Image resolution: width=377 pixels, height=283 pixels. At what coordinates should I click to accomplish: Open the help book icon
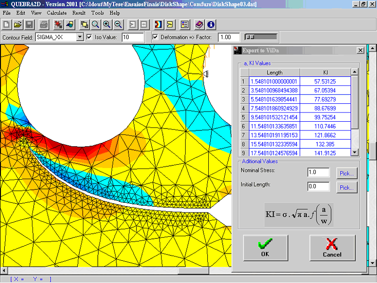pyautogui.click(x=200, y=24)
